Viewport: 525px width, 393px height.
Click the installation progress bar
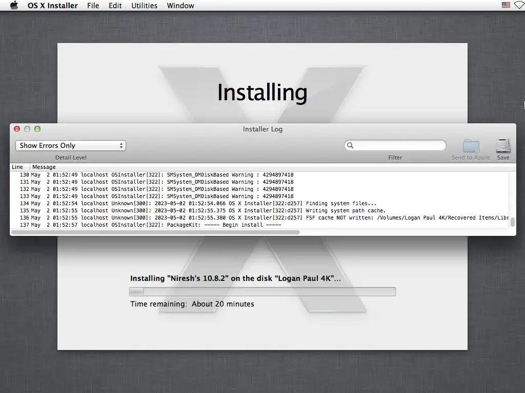(x=262, y=292)
